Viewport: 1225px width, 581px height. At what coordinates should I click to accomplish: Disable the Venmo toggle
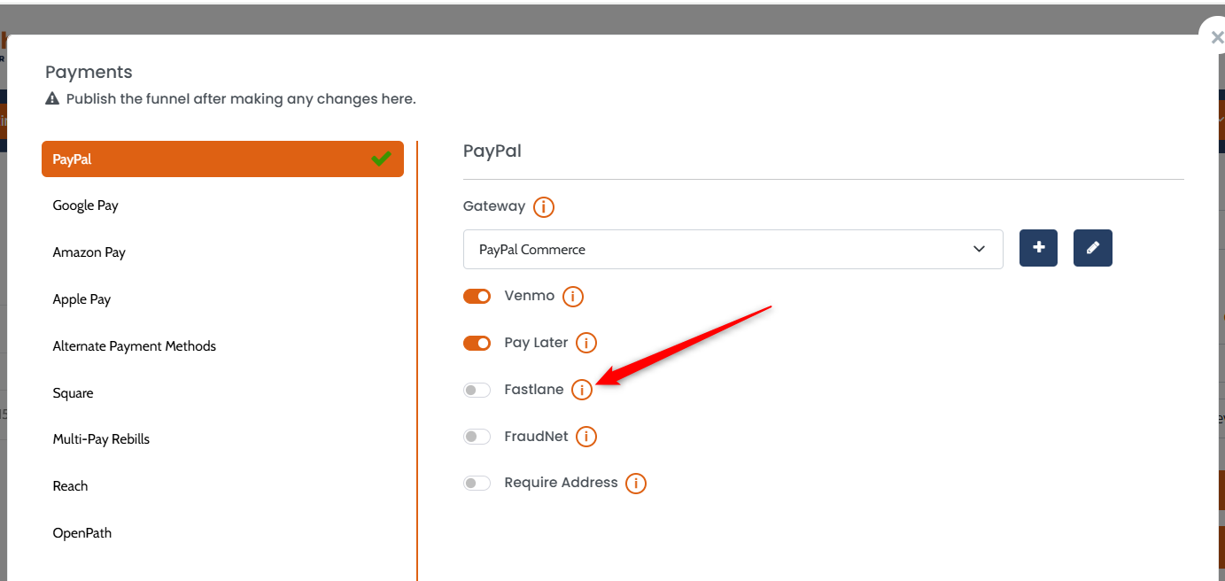pyautogui.click(x=477, y=297)
